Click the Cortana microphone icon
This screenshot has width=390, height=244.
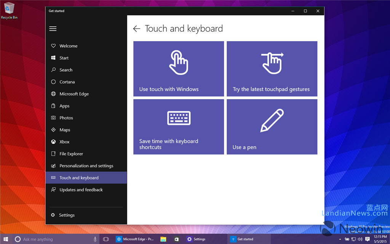pyautogui.click(x=95, y=239)
